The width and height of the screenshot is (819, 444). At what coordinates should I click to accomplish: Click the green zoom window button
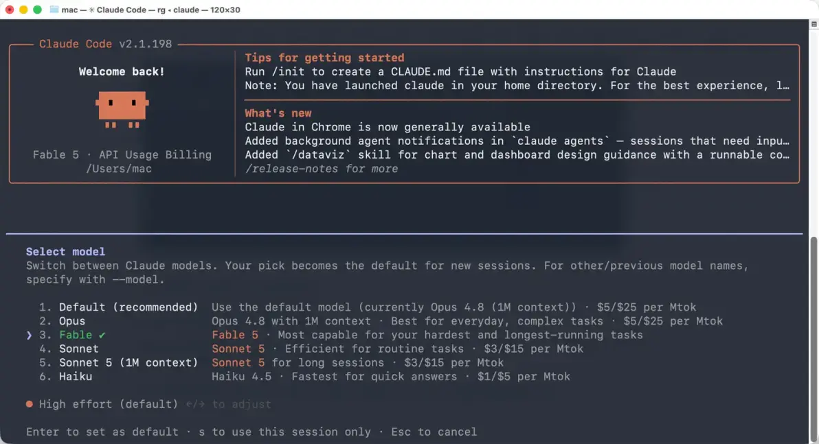[x=37, y=10]
